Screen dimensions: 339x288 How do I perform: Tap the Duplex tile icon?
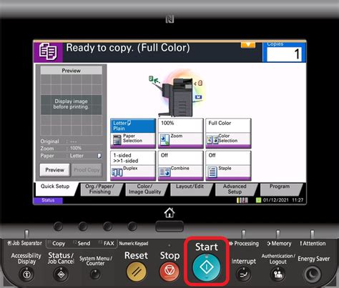coord(117,172)
